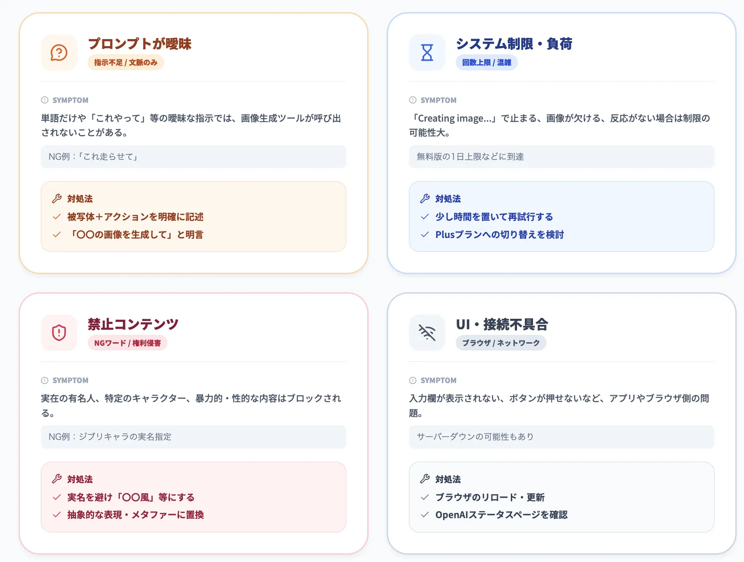Click the NG例「これ走らせて」example box
The width and height of the screenshot is (744, 562).
point(193,157)
